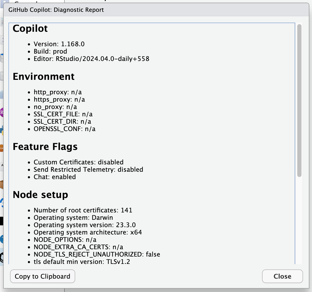Click the "GitHub Copilot: Diagnostic Report" title bar

(156, 10)
